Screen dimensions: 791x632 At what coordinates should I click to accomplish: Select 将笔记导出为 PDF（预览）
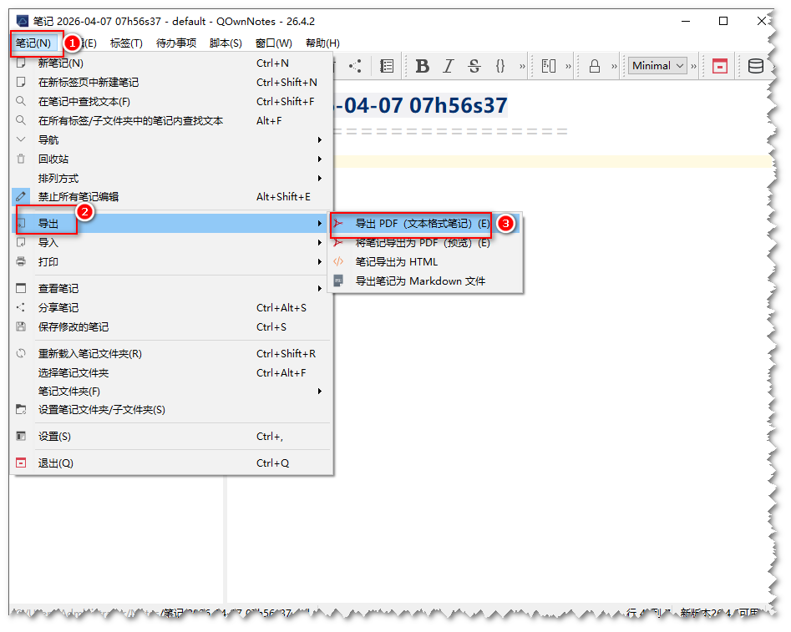tap(425, 243)
